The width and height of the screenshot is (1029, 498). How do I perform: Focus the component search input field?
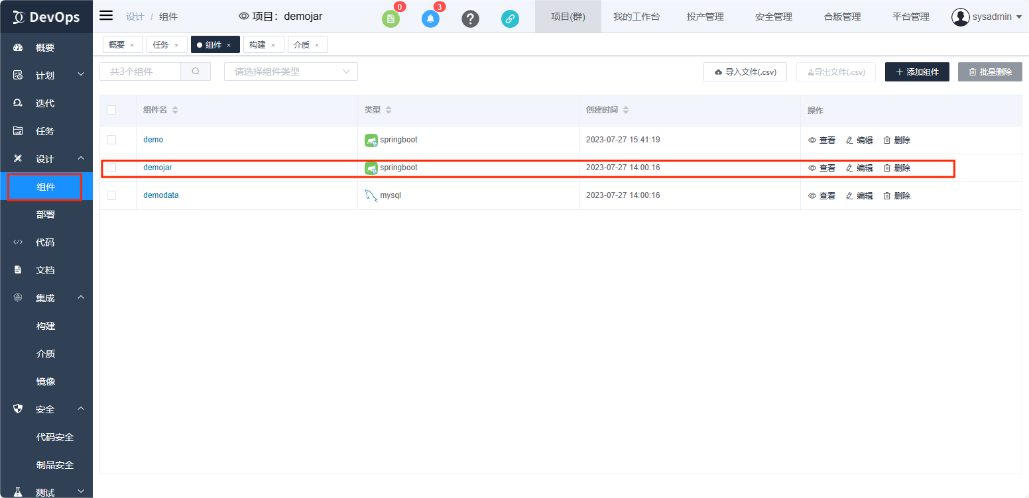click(140, 72)
